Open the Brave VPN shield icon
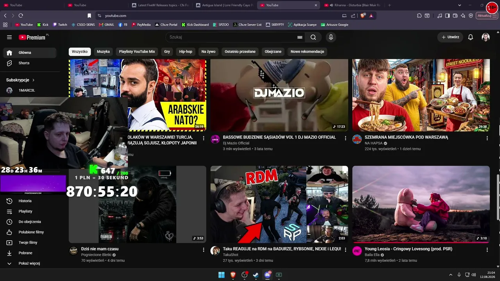500x281 pixels. (x=471, y=16)
